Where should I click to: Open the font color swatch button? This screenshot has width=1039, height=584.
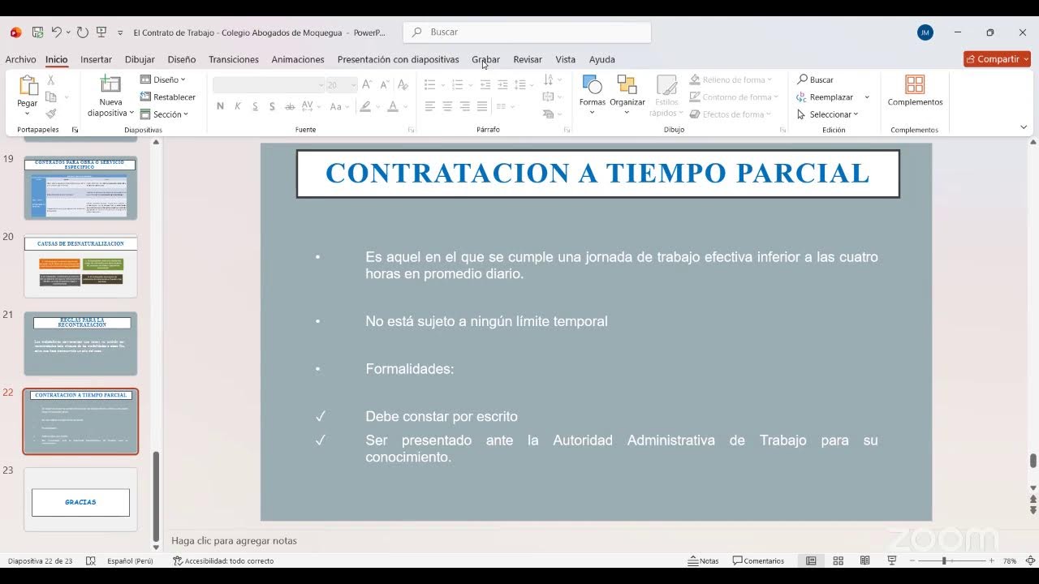point(393,106)
